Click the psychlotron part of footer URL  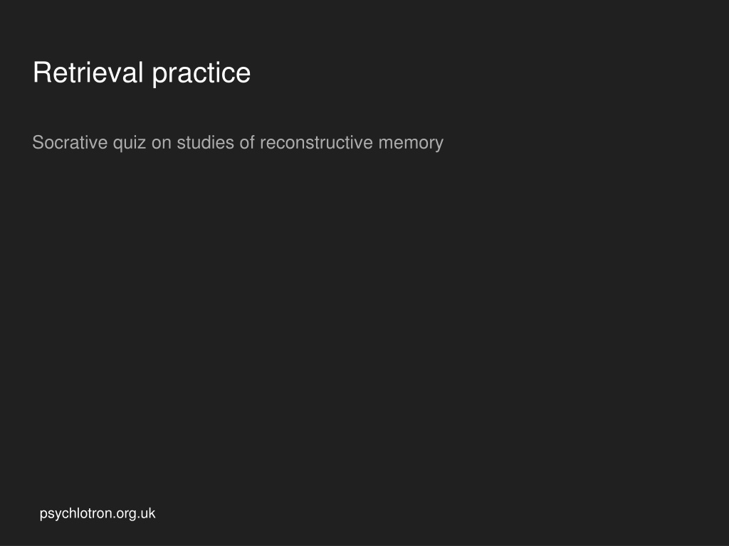pyautogui.click(x=76, y=514)
